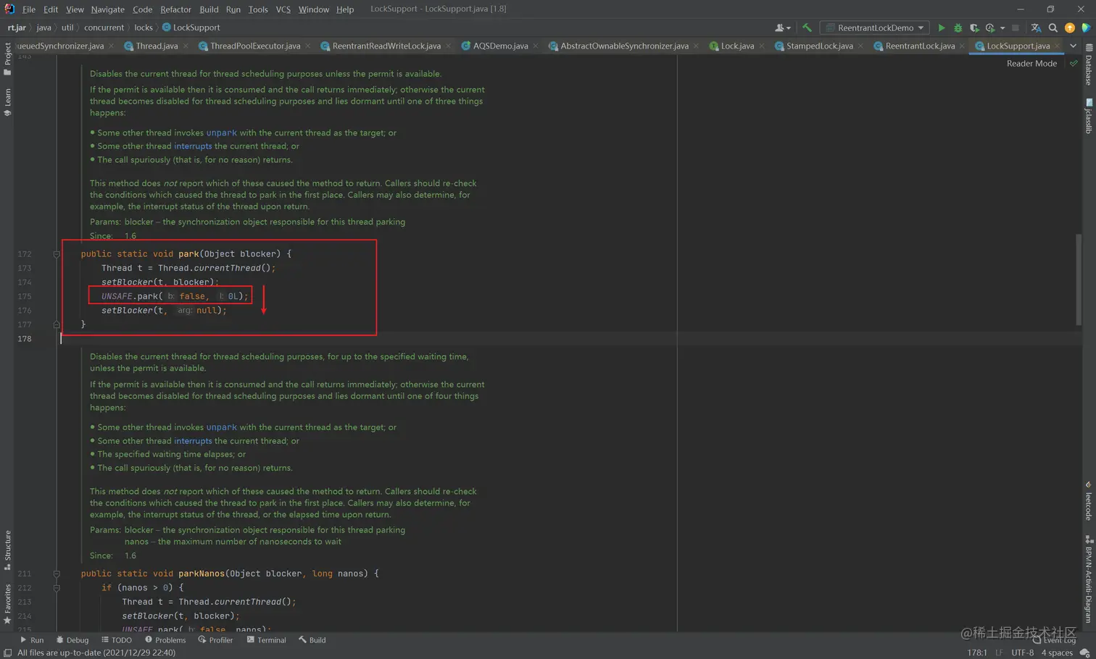Image resolution: width=1096 pixels, height=659 pixels.
Task: Close the ReentrantLock.java tab
Action: coord(962,46)
